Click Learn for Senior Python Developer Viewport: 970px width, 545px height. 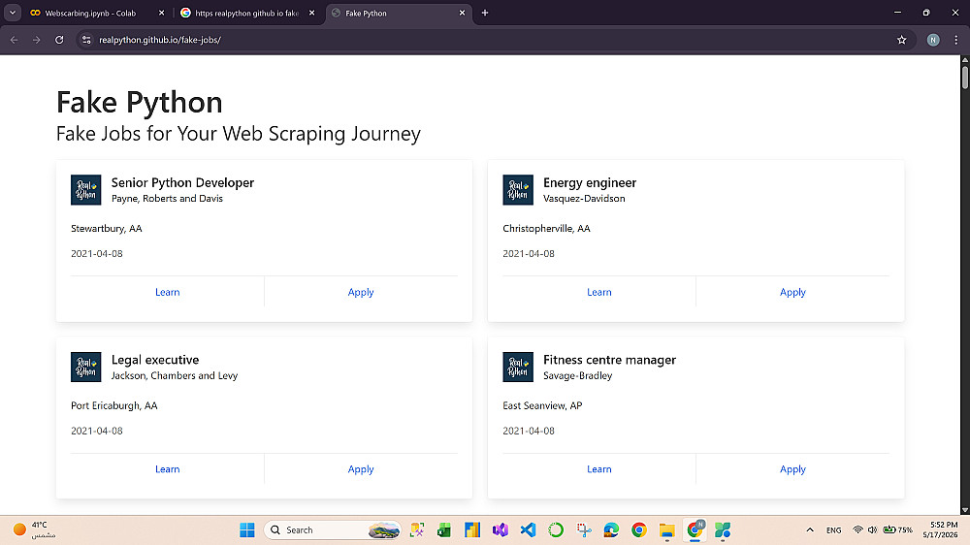pyautogui.click(x=167, y=292)
